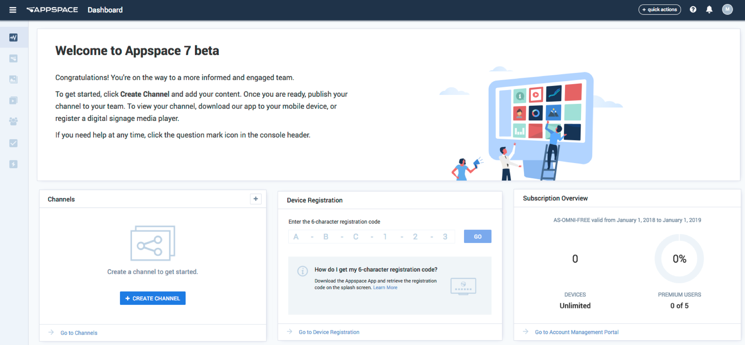
Task: Click the Device Registration card heading
Action: click(315, 200)
